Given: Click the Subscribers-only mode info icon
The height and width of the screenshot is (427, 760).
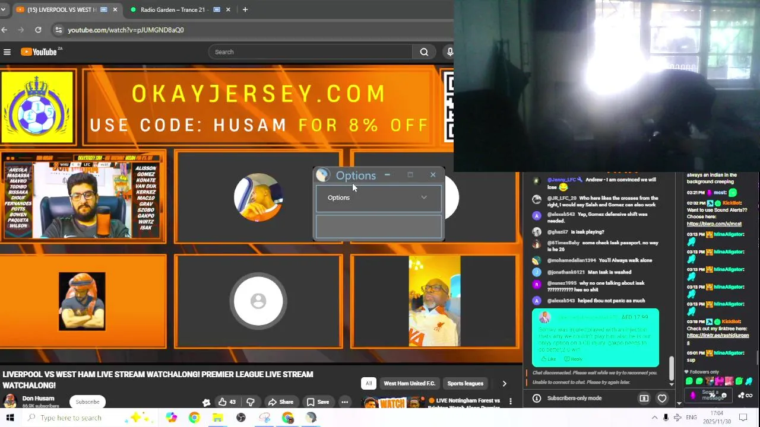Looking at the screenshot, I should pos(536,398).
